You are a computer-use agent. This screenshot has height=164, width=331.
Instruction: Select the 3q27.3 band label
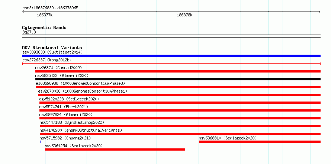[x=29, y=32]
